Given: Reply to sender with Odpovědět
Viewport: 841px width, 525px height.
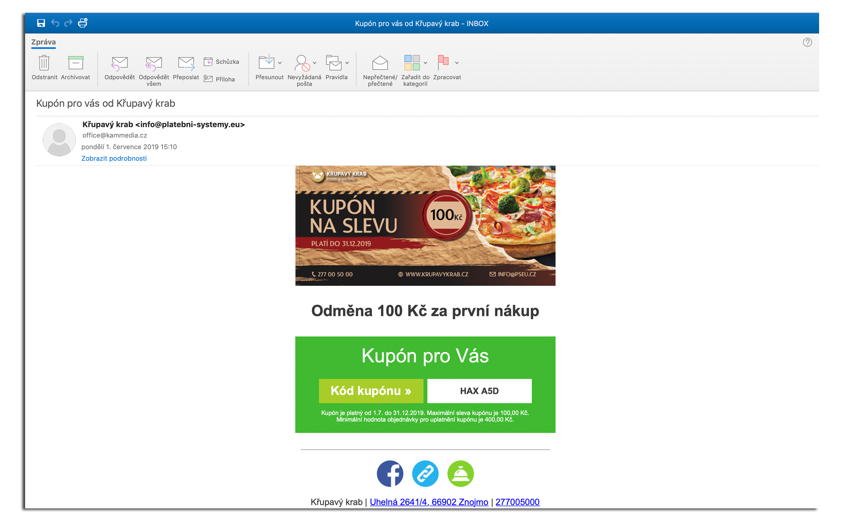Looking at the screenshot, I should point(119,67).
